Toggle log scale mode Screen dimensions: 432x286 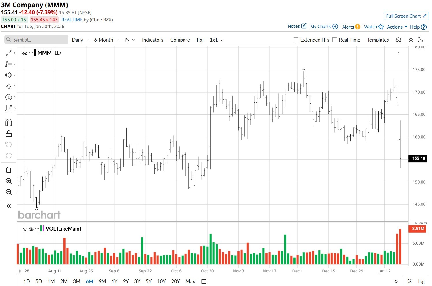[421, 281]
